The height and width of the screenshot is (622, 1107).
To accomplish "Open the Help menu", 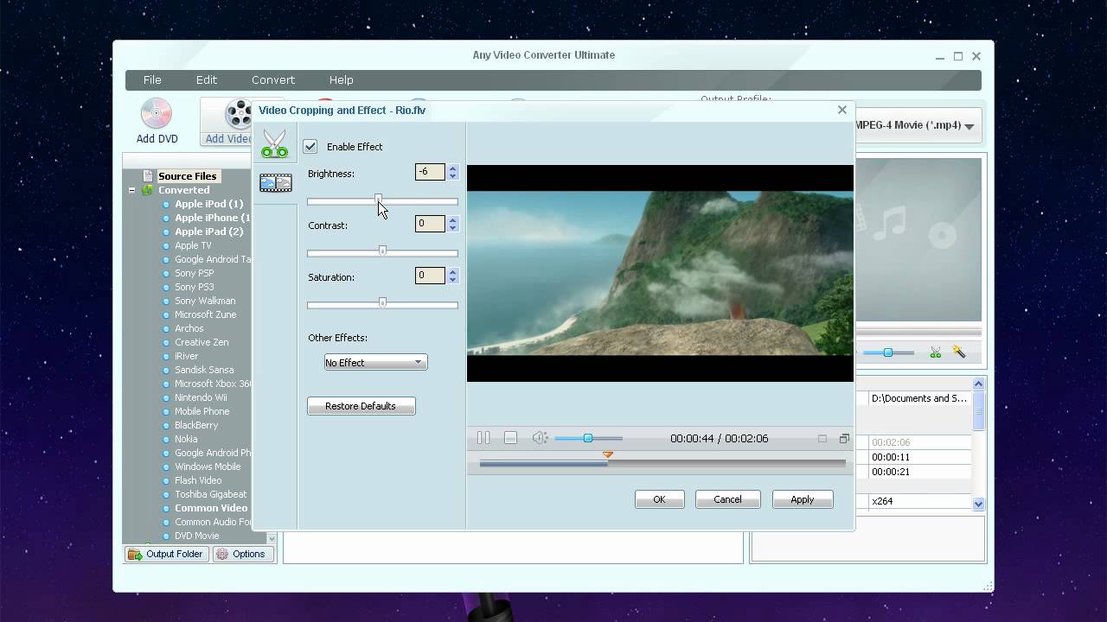I will (x=341, y=79).
